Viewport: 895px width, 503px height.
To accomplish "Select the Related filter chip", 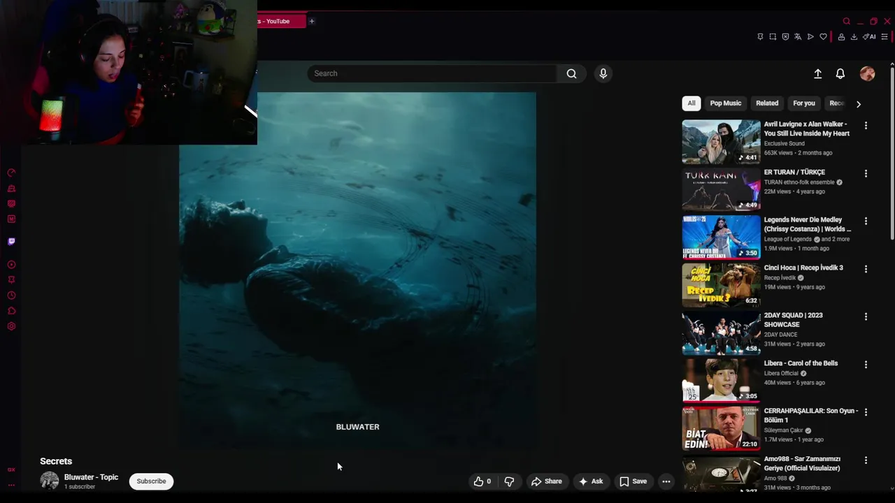I will click(767, 103).
